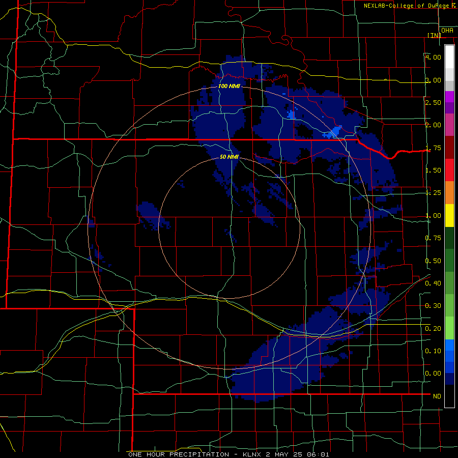Click the 0.40 legend value
Viewport: 458px width, 458px height.
click(x=433, y=283)
